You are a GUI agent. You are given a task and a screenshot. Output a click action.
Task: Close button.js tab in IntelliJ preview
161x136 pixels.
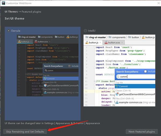click(x=100, y=42)
